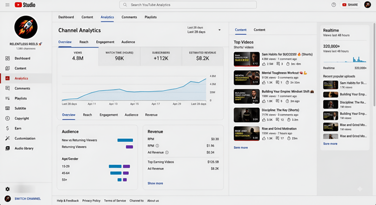Image resolution: width=376 pixels, height=205 pixels.
Task: Click like icon on Discipline: The Key video
Action: (264, 120)
